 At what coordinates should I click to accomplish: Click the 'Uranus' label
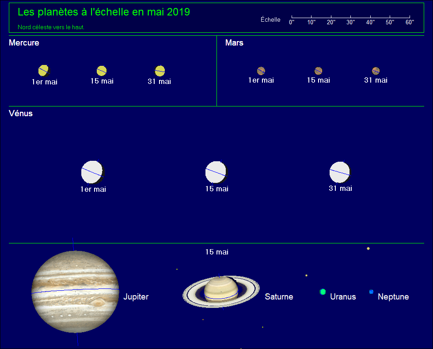tap(343, 296)
